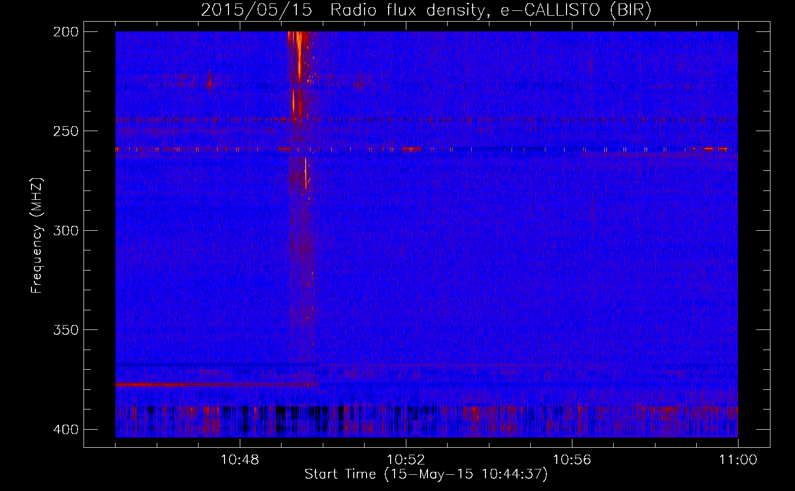Click the yellow burst streak near 270 MHz
Screen dimensions: 795x491
tap(306, 173)
